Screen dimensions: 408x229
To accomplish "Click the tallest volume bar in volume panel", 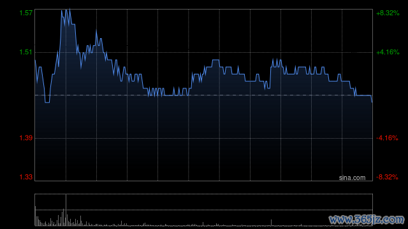I will pos(66,210).
